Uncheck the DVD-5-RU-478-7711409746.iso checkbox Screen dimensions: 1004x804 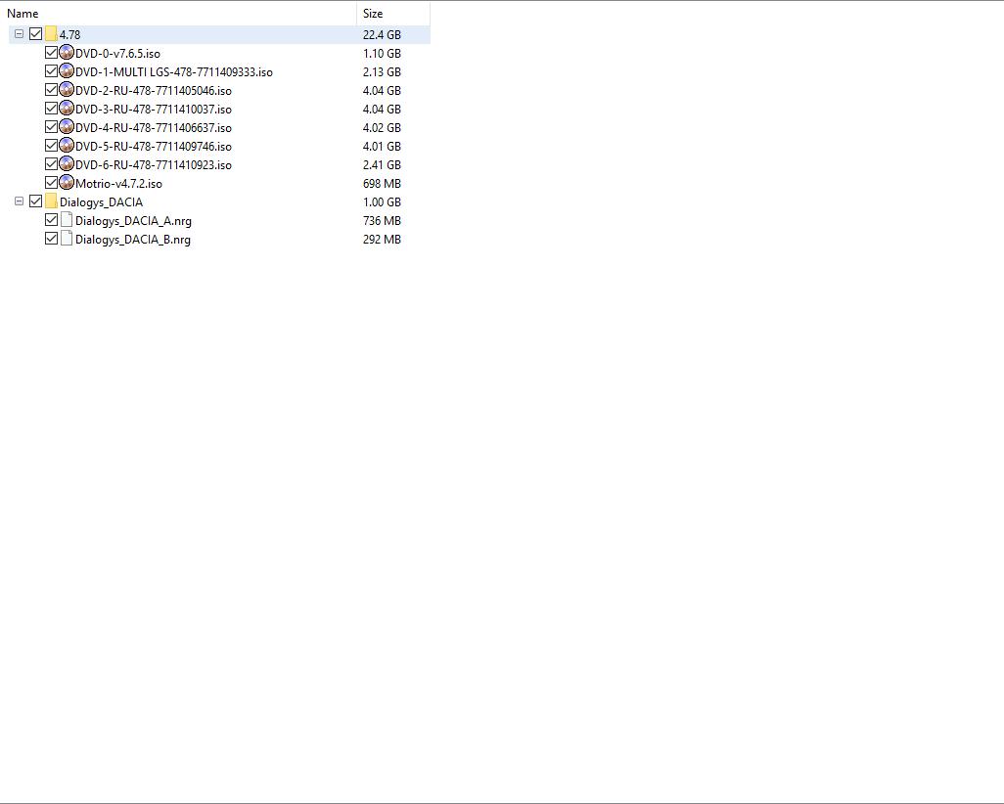click(51, 146)
